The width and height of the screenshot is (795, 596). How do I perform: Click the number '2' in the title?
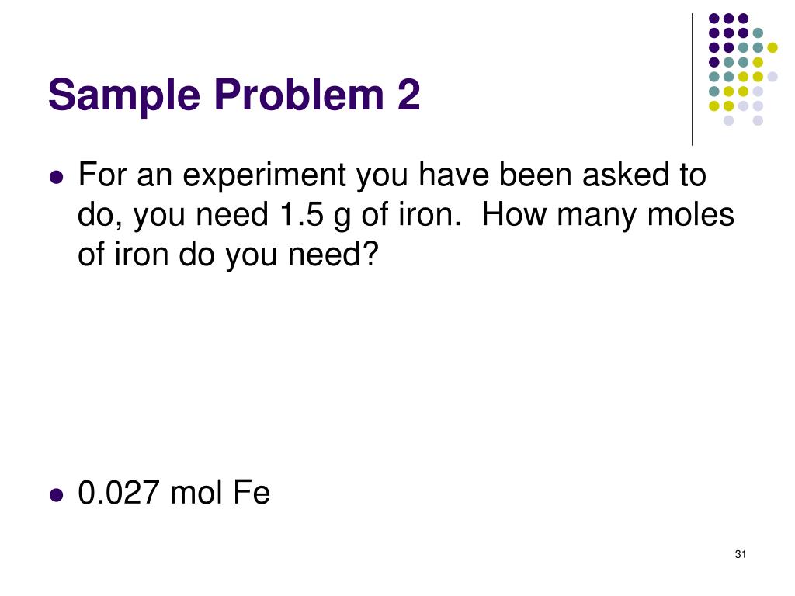pos(408,94)
